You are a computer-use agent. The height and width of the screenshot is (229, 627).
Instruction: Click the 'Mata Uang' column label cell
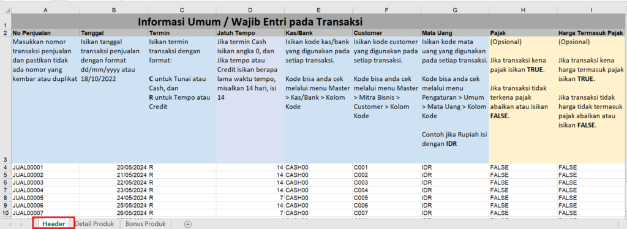click(455, 33)
